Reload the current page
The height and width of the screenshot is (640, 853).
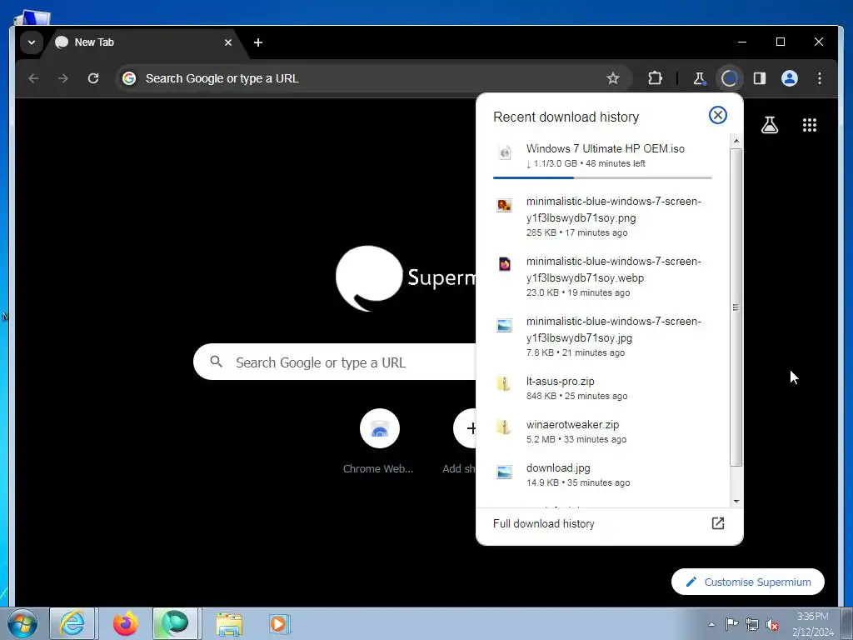(x=93, y=78)
